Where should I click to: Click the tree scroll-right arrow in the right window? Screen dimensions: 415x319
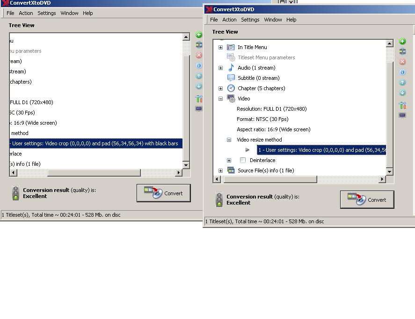click(382, 179)
